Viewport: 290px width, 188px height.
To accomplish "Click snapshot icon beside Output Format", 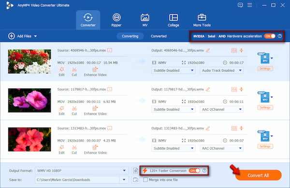I will click(135, 171).
